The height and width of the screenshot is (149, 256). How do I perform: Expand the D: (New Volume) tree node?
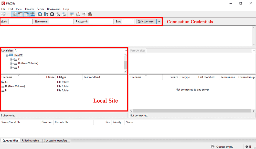pos(11,64)
